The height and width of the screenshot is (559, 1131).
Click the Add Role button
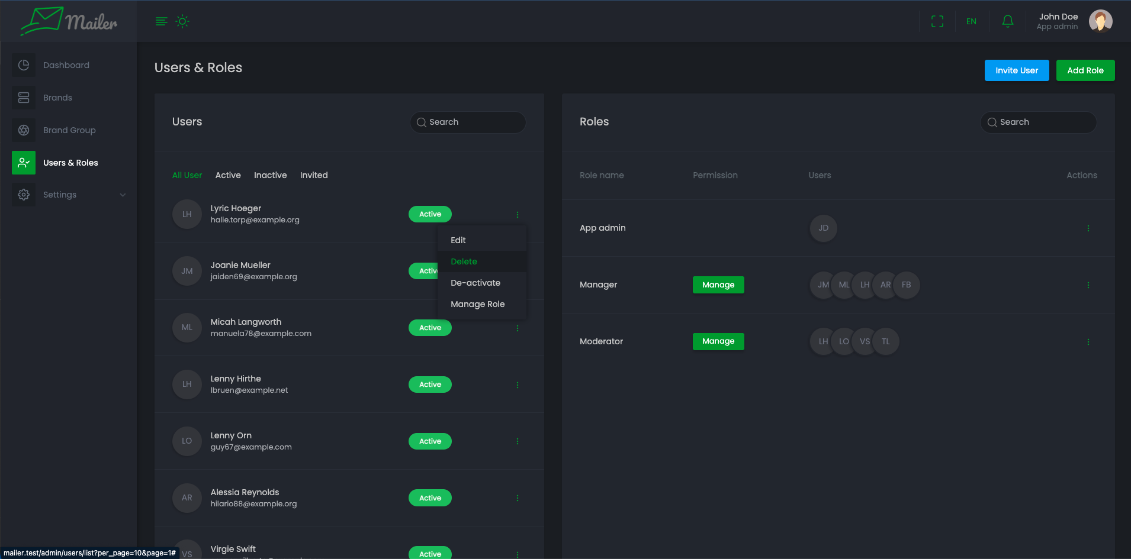[1085, 70]
